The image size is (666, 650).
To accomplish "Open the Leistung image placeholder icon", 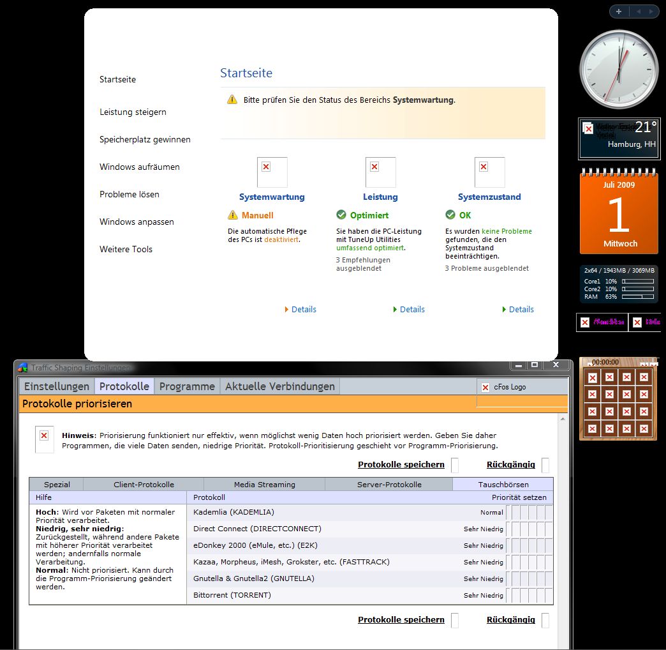I will 381,172.
